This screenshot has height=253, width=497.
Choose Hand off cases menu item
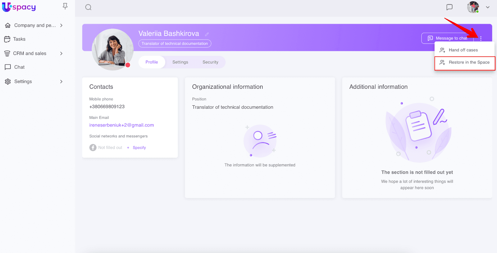click(463, 50)
